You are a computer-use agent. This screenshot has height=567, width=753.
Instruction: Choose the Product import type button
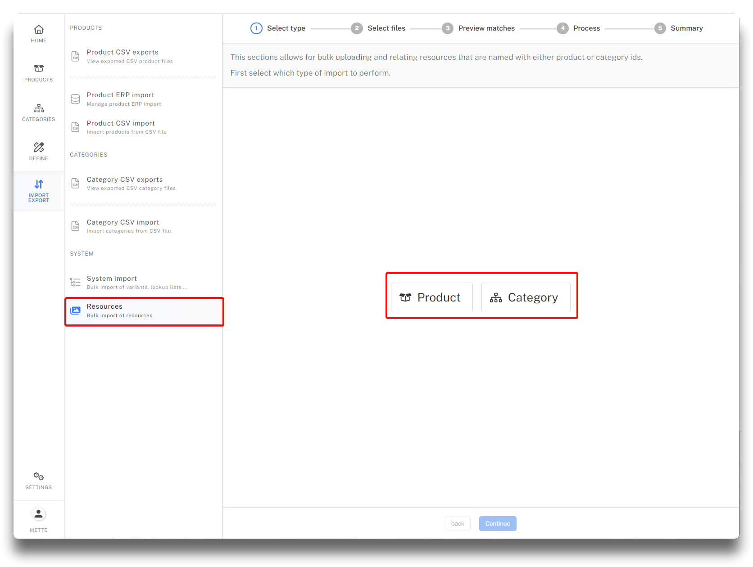click(431, 297)
